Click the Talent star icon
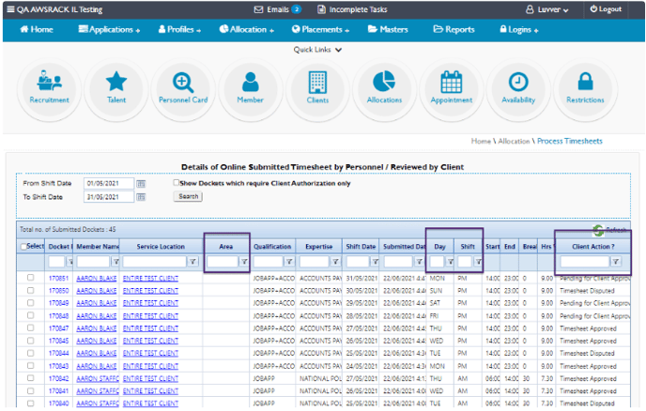This screenshot has height=411, width=646. point(116,81)
